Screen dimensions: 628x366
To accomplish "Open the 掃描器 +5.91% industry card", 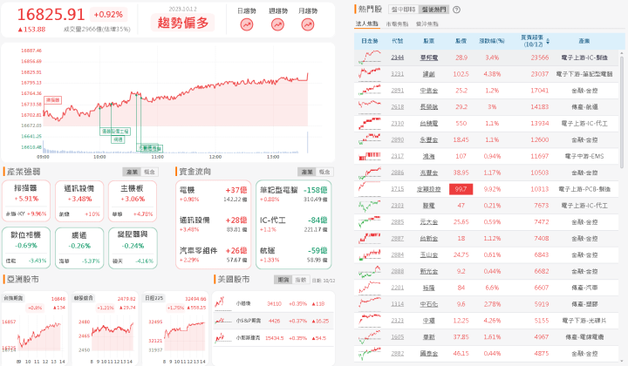I will (26, 200).
